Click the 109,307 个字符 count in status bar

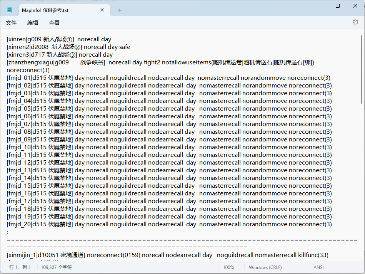[56, 267]
